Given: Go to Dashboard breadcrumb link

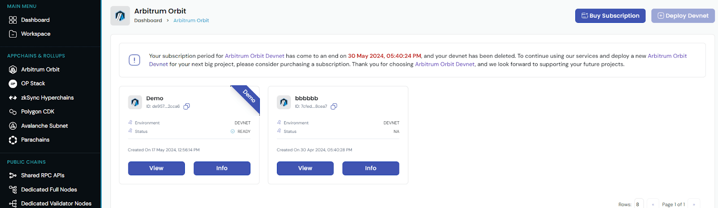Looking at the screenshot, I should coord(148,21).
